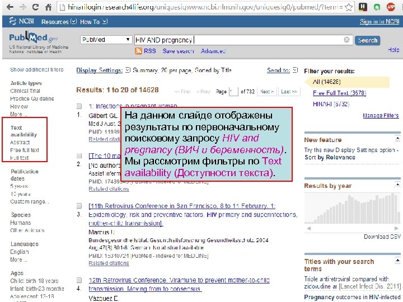
Task: Clear the search box with X icon
Action: coord(346,40)
